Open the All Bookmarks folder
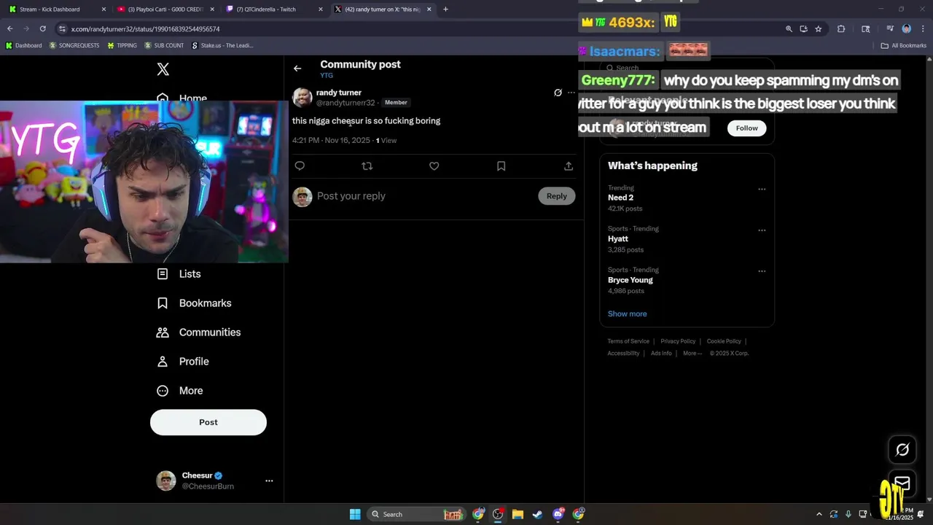 tap(904, 46)
